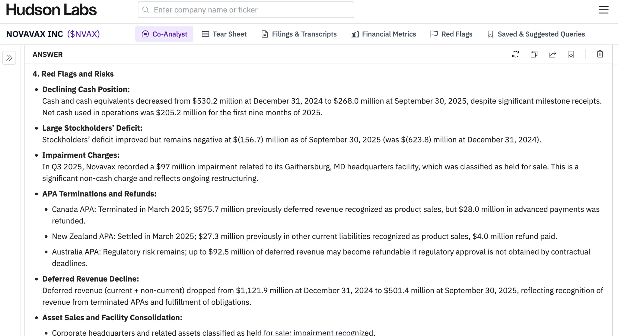Image resolution: width=618 pixels, height=336 pixels.
Task: Click the $NVAX ticker symbol
Action: point(83,34)
